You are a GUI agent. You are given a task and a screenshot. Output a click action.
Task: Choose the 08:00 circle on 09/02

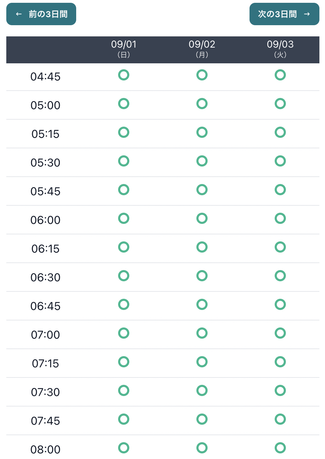tap(202, 448)
